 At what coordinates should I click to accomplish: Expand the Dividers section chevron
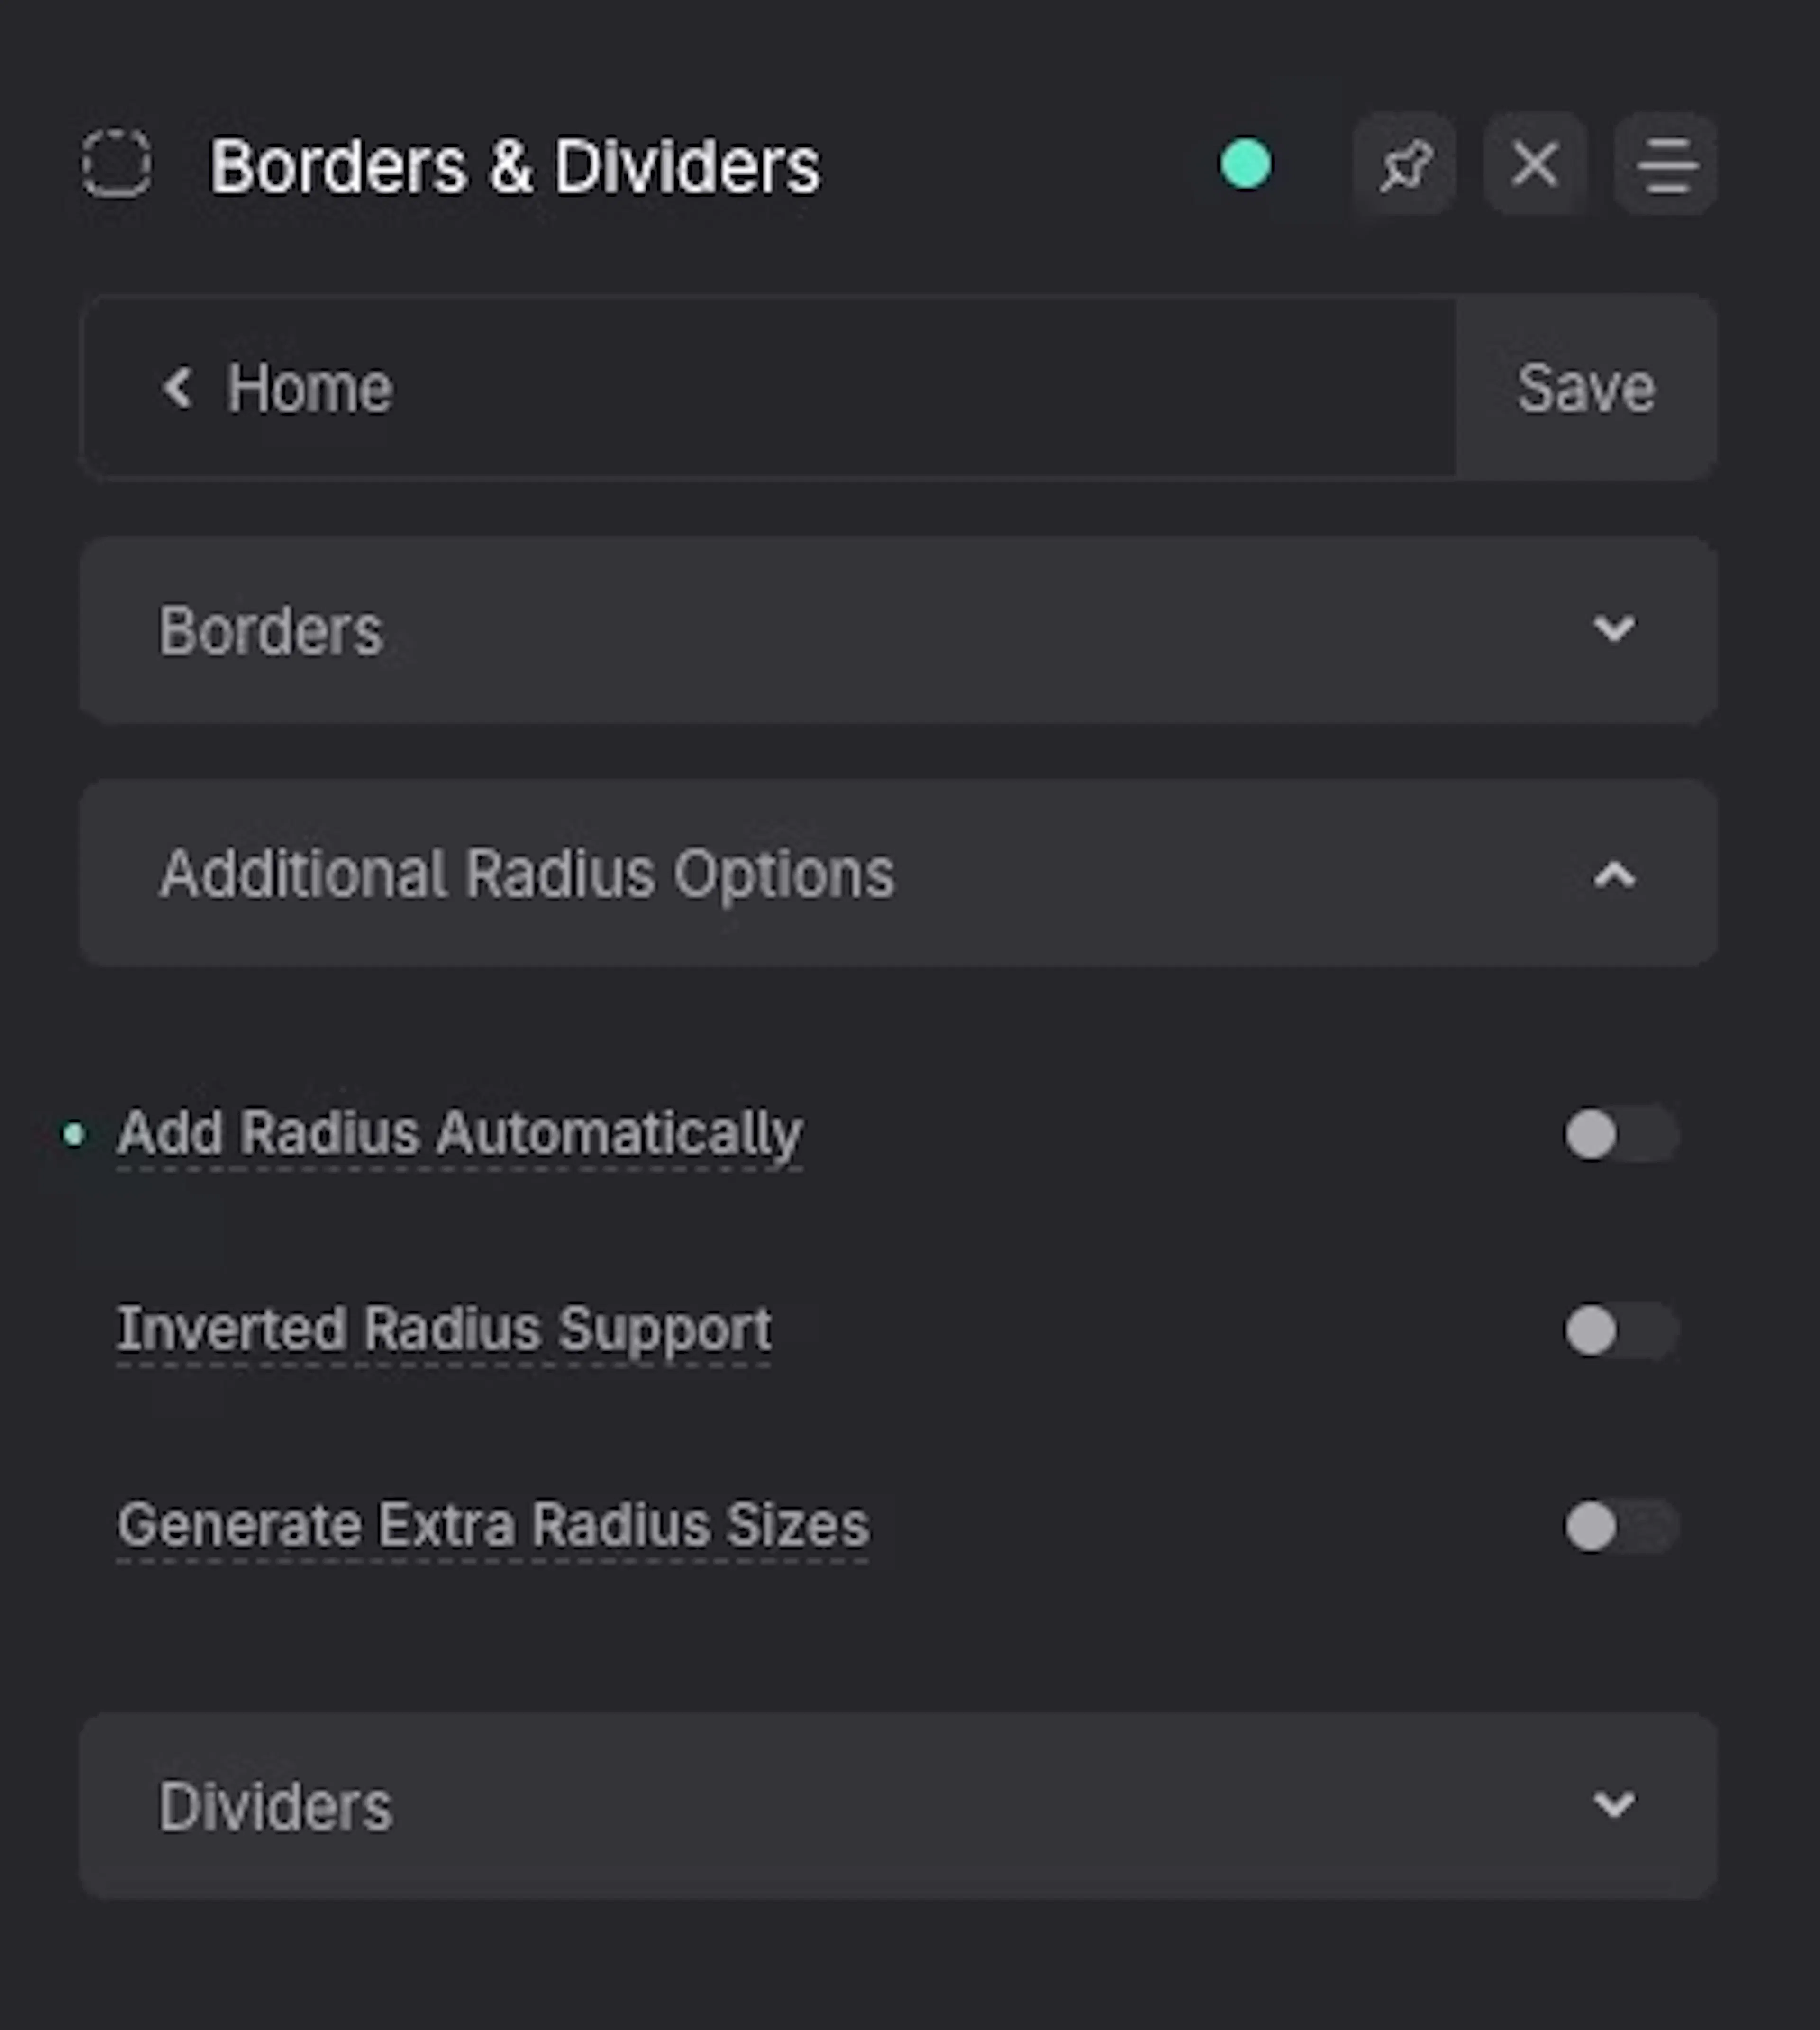pyautogui.click(x=1613, y=1805)
